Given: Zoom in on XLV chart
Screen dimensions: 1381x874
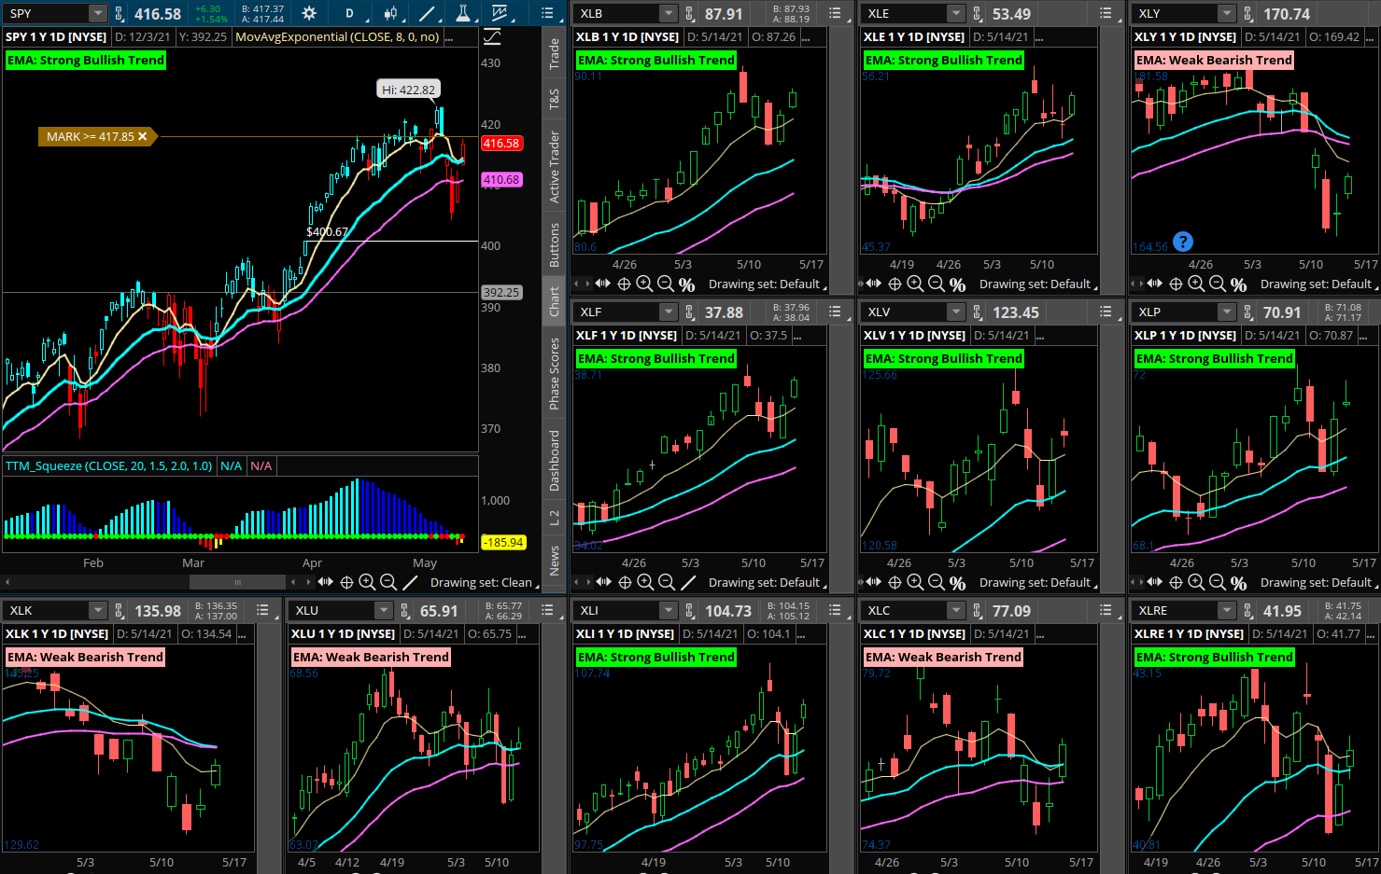Looking at the screenshot, I should 915,582.
